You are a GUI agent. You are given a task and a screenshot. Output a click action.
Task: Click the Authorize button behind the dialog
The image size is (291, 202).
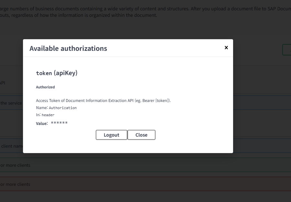287,50
